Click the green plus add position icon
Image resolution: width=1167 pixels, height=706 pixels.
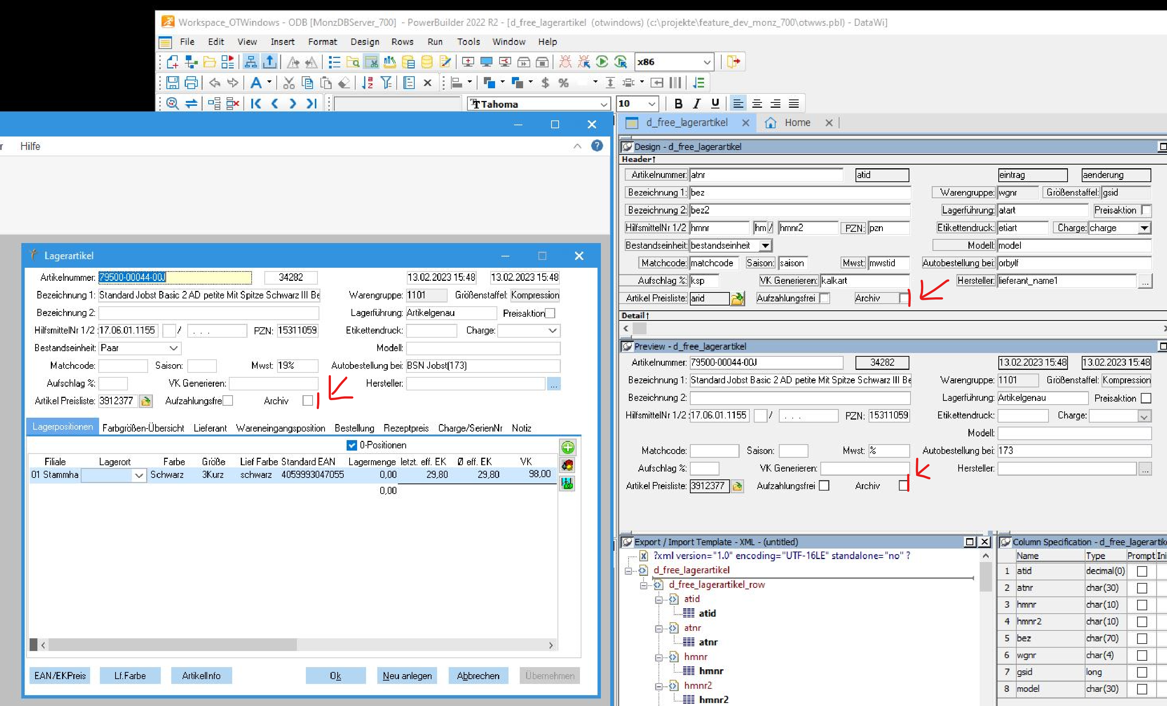pos(567,448)
